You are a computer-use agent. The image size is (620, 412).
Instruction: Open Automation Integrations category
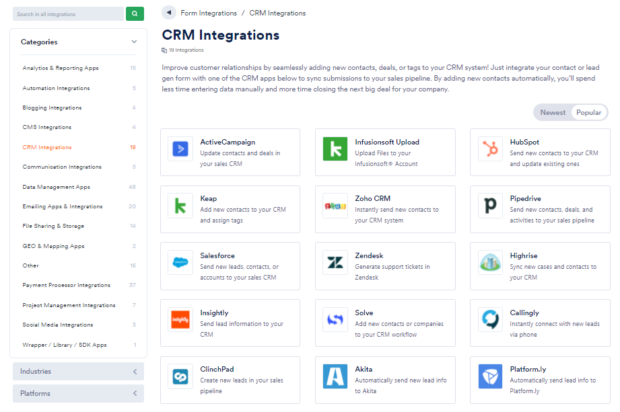coord(78,88)
